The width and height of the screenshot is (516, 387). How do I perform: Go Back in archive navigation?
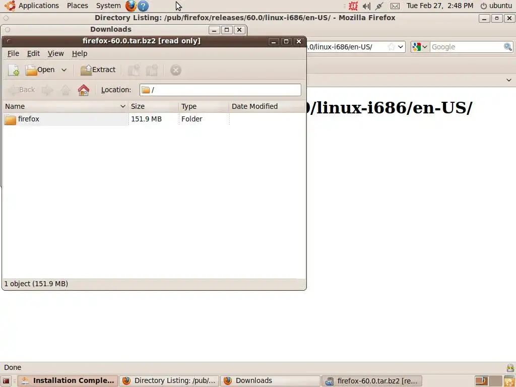click(21, 90)
